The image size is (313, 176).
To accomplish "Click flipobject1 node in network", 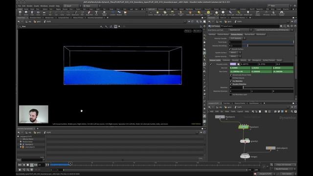I will click(x=220, y=117).
